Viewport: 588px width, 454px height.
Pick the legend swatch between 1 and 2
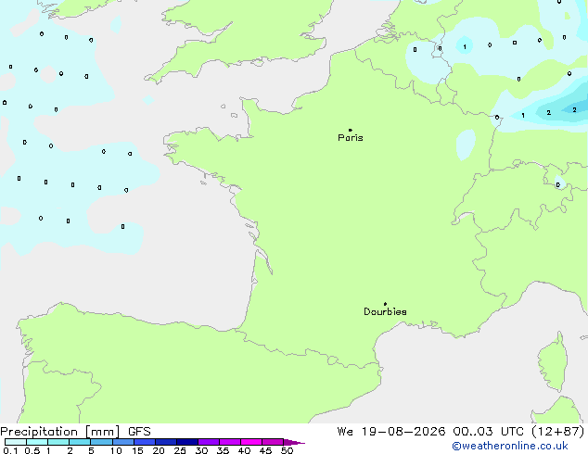tap(58, 442)
